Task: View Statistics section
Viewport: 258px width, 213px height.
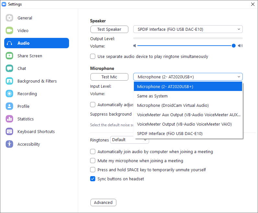Action: pos(37,119)
